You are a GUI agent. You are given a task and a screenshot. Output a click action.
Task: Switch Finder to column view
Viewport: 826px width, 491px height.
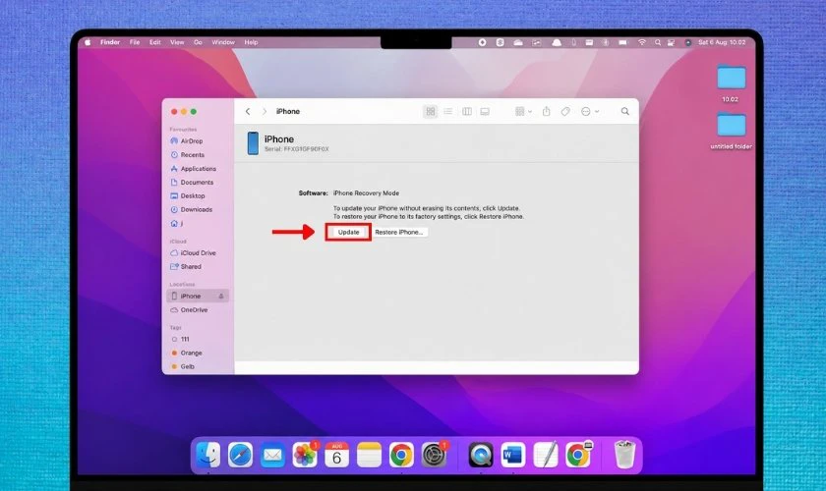(x=467, y=112)
